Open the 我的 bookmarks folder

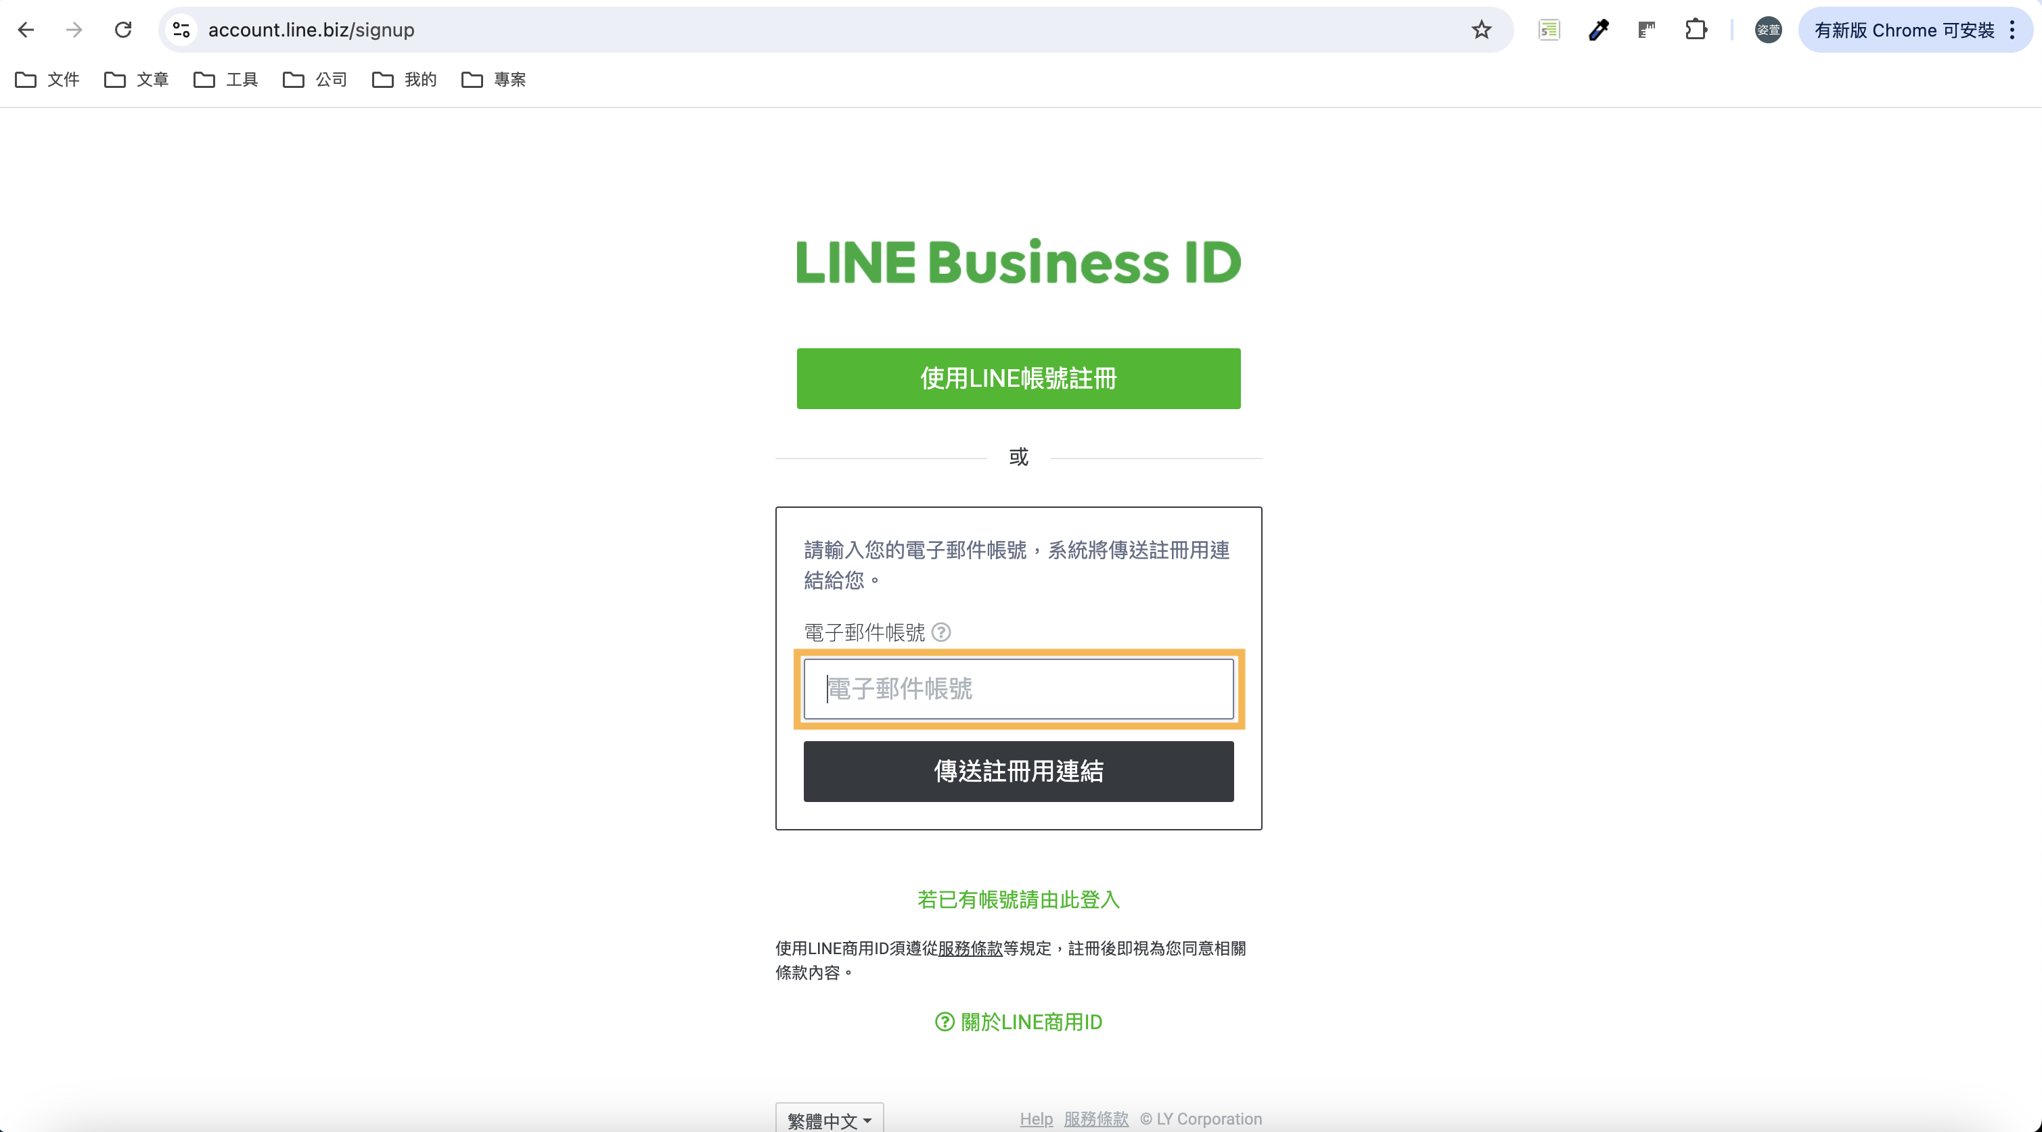click(x=405, y=79)
